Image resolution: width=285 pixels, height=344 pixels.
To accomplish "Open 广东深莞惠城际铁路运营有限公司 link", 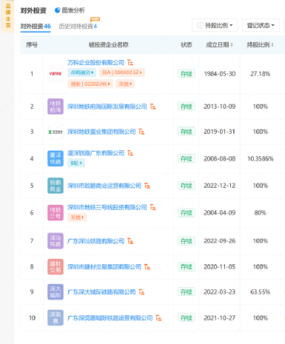I will (110, 318).
